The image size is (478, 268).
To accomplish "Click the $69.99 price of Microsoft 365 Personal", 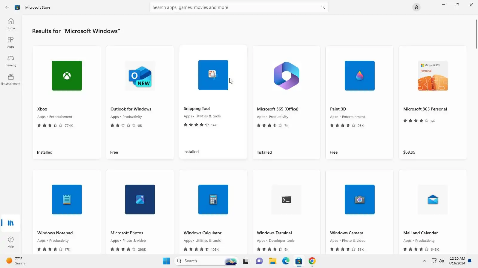I will click(x=409, y=152).
